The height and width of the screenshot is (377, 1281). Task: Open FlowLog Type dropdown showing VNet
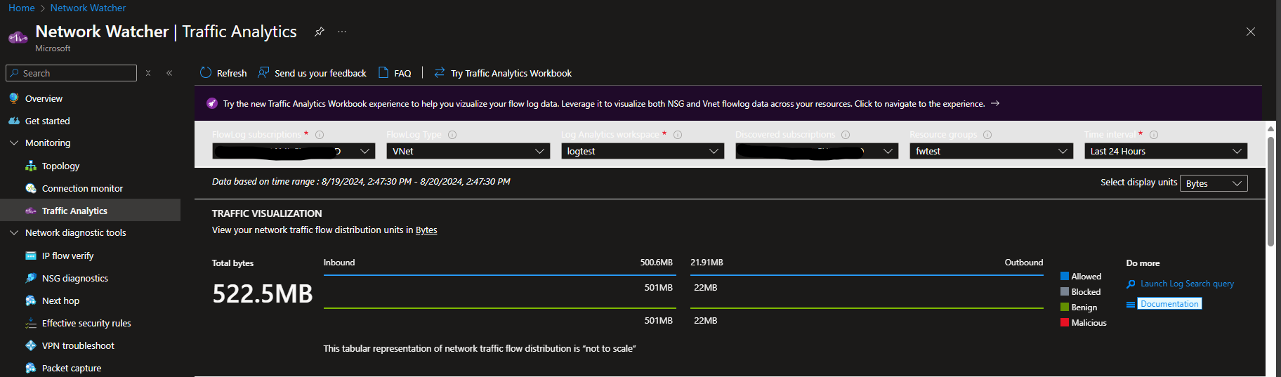[468, 151]
